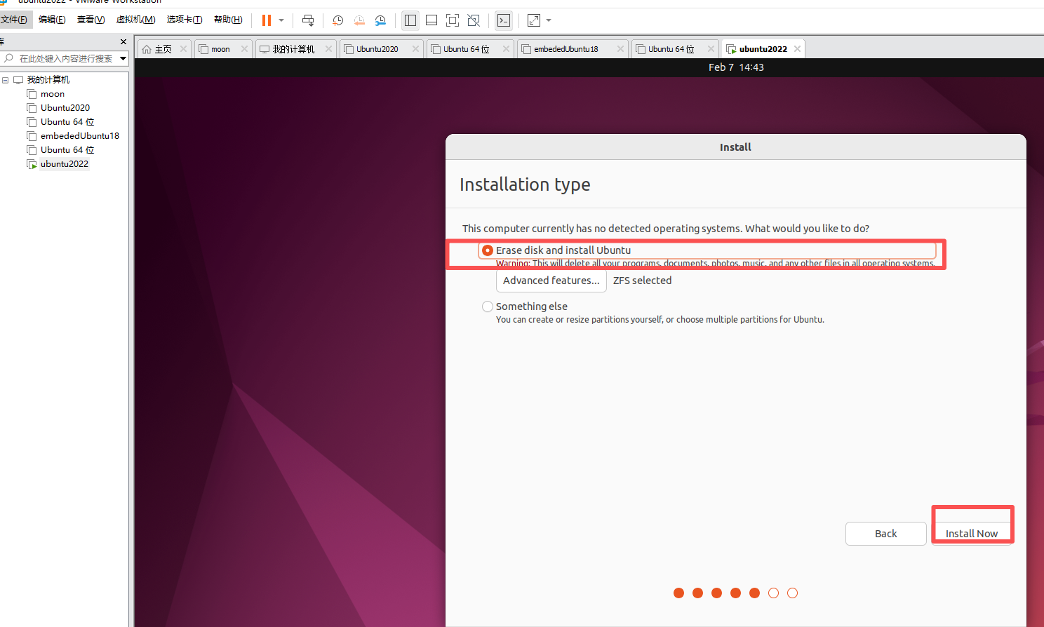Send Ctrl+Alt+Del to the virtual machine
This screenshot has height=627, width=1044.
tap(308, 20)
